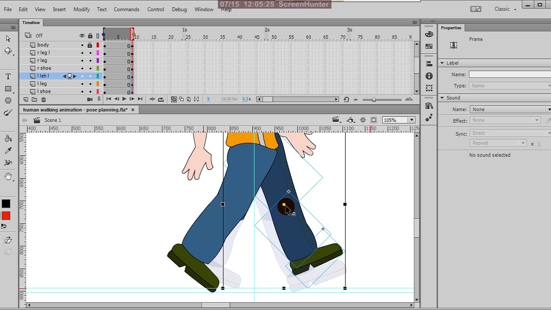Toggle Onion Skin in timeline
Image resolution: width=551 pixels, height=310 pixels.
(x=174, y=99)
